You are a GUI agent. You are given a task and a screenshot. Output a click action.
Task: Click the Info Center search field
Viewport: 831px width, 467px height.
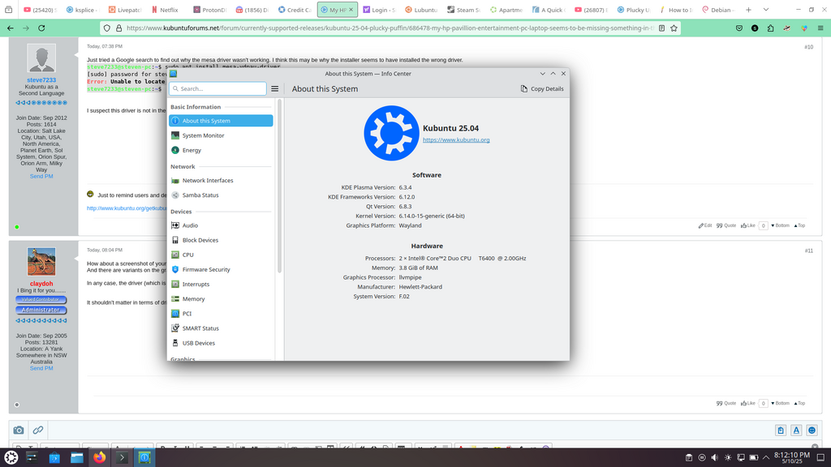[x=217, y=88]
